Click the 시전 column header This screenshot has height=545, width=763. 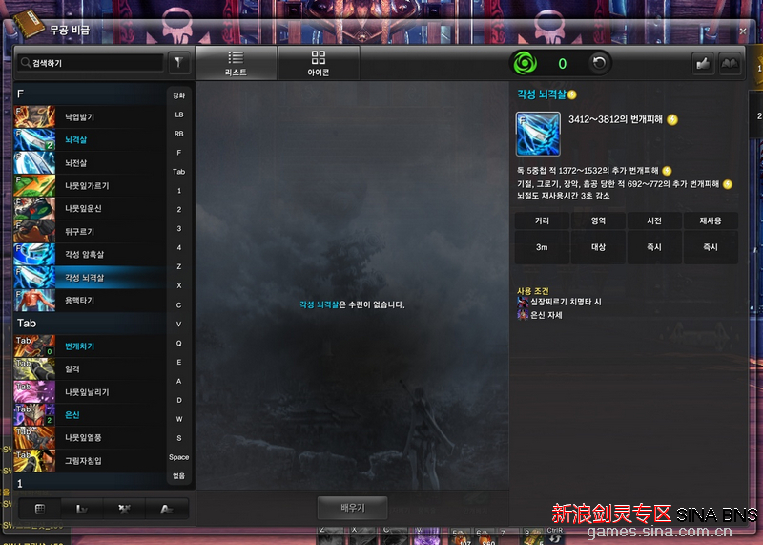tap(654, 220)
